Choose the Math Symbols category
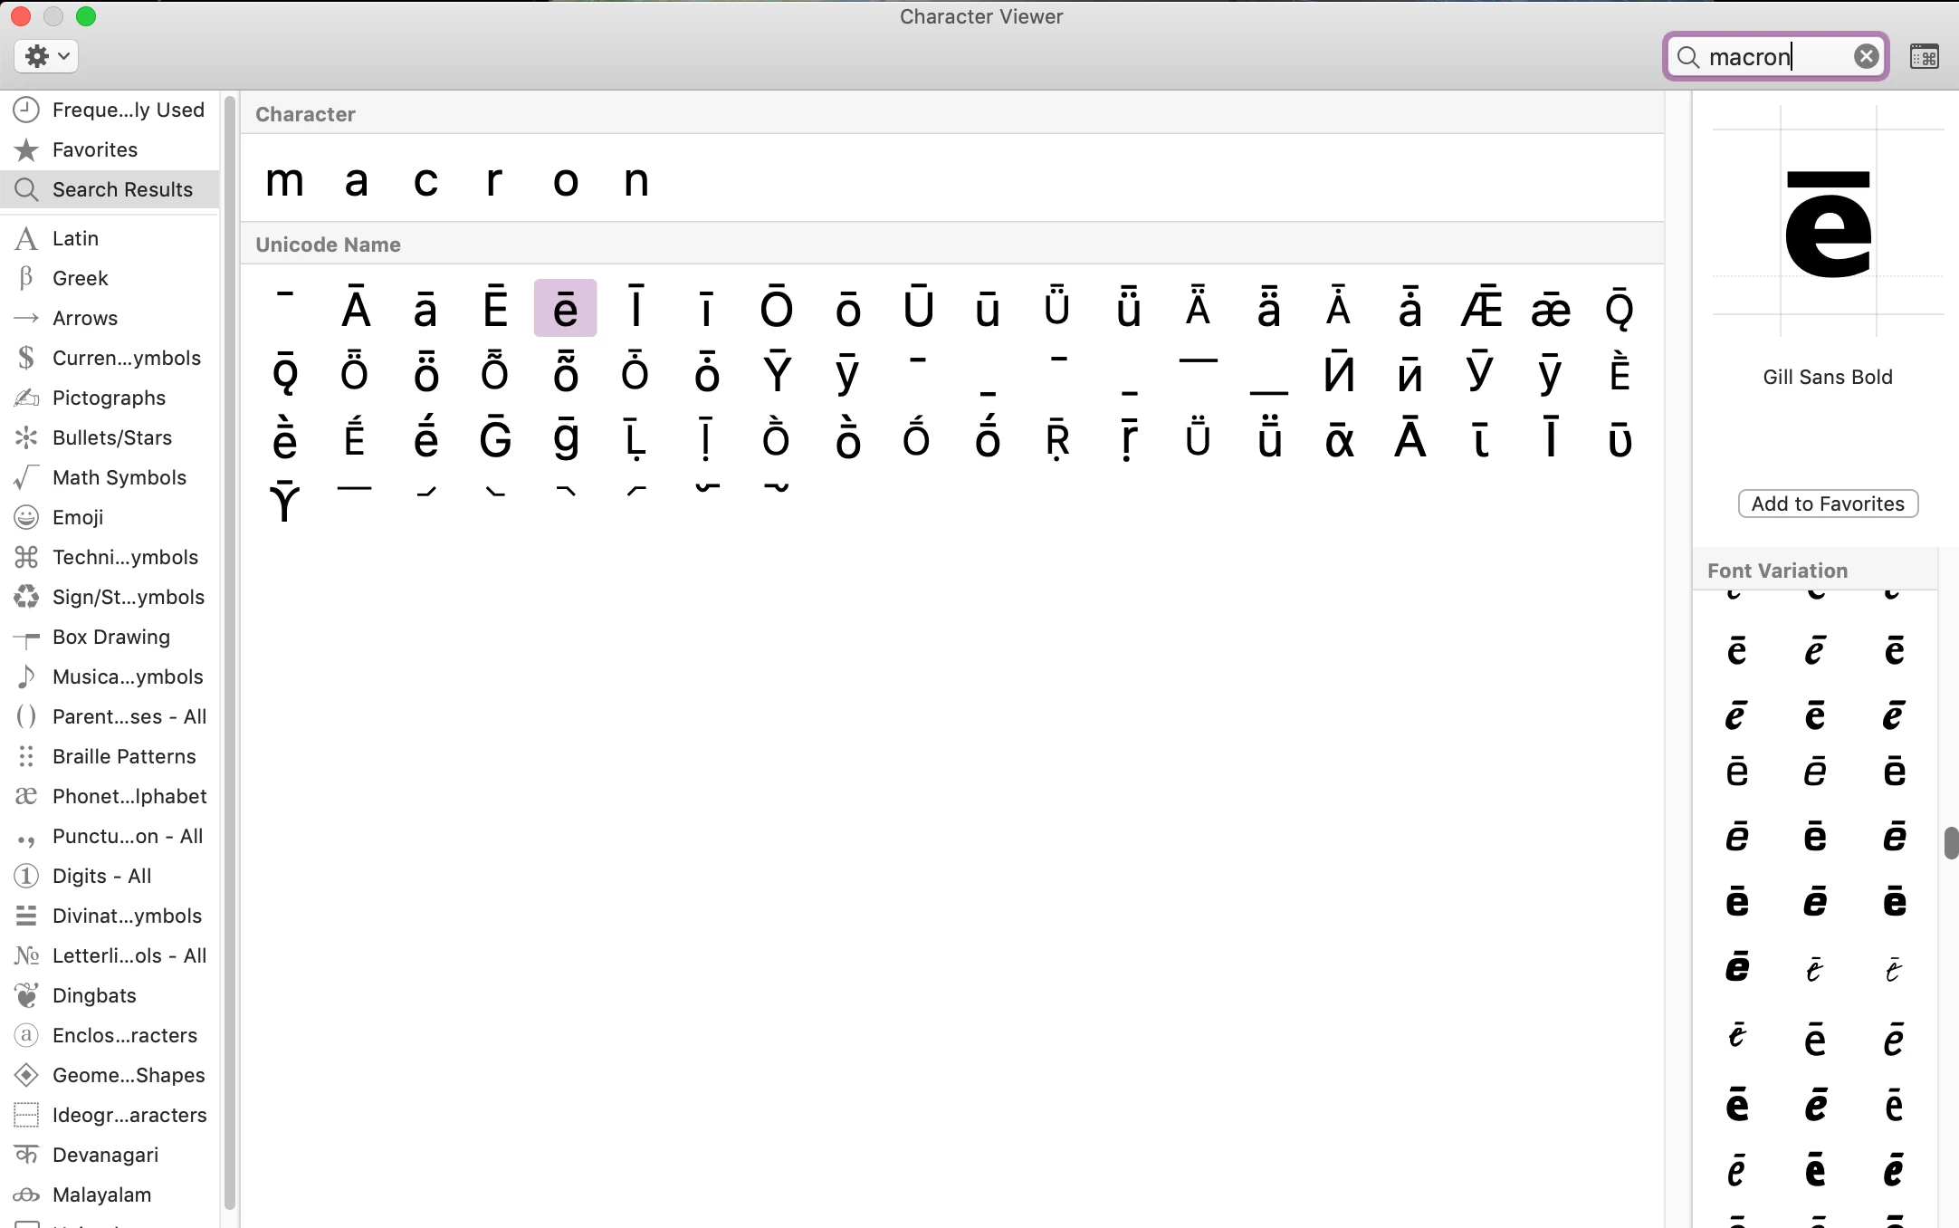Viewport: 1959px width, 1228px height. 119,477
